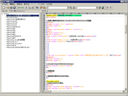
Task: Create a new file with the New icon
Action: point(4,8)
